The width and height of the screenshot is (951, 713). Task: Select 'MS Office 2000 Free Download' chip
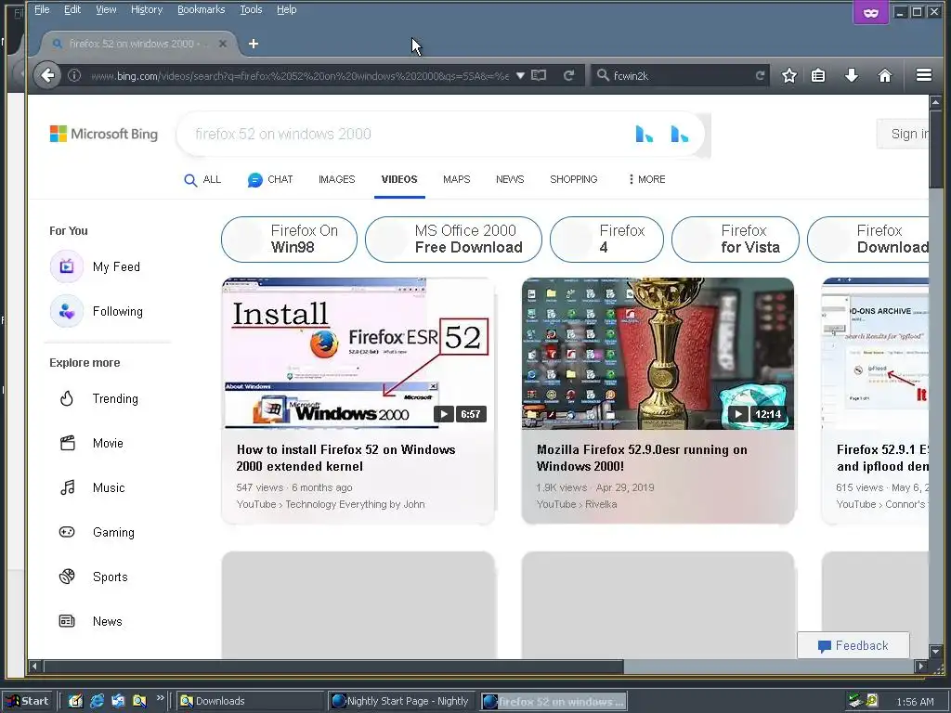[453, 240]
